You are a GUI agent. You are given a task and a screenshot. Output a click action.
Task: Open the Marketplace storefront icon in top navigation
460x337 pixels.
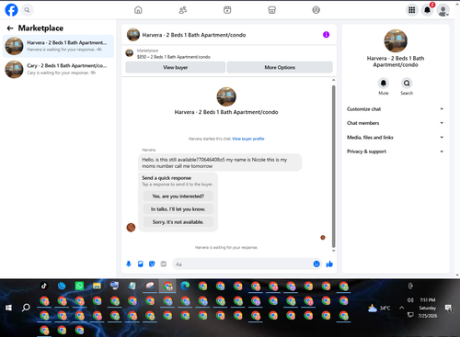coord(271,10)
